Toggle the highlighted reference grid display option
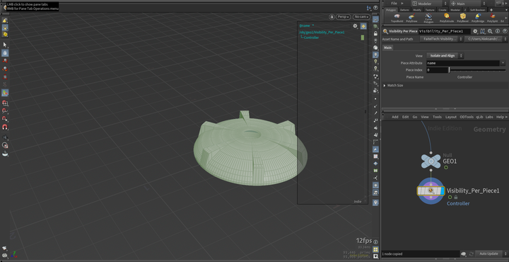Image resolution: width=509 pixels, height=262 pixels. pos(375,19)
